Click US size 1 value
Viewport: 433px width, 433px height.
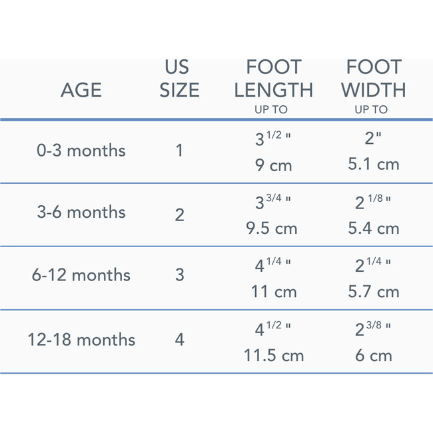click(179, 151)
